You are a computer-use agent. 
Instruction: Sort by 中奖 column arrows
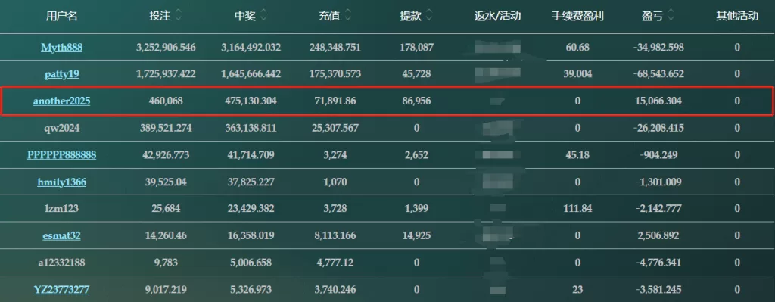click(x=263, y=16)
